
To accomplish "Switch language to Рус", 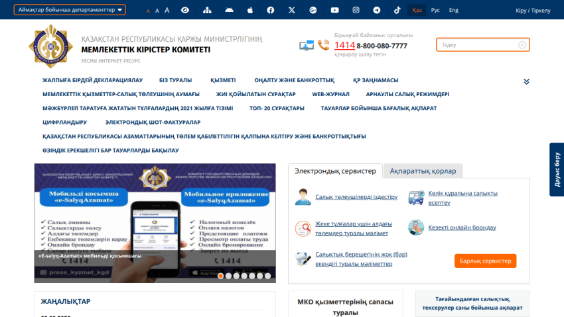I will [435, 10].
